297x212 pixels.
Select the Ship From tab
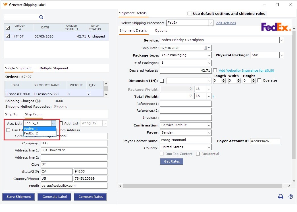[33, 114]
